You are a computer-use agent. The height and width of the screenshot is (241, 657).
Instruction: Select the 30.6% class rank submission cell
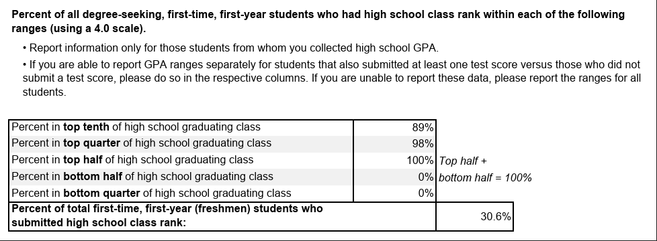pyautogui.click(x=474, y=216)
